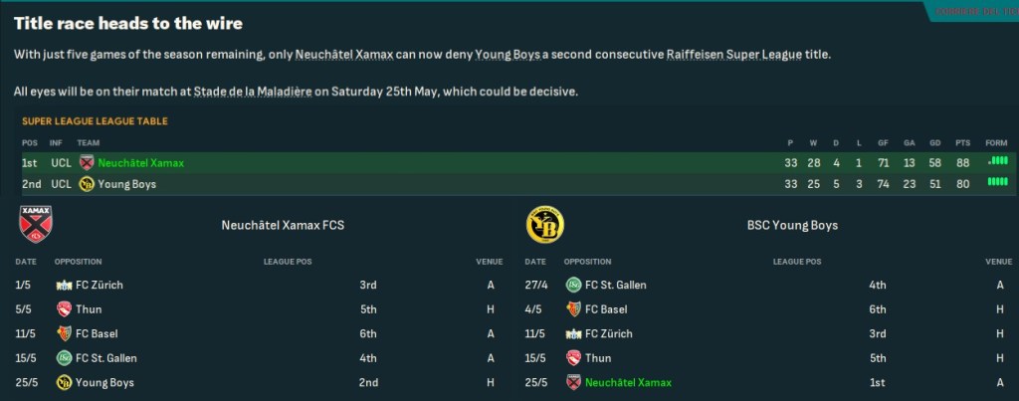
Task: Click FC Basel badge in Young Boys fixtures
Action: pos(574,309)
